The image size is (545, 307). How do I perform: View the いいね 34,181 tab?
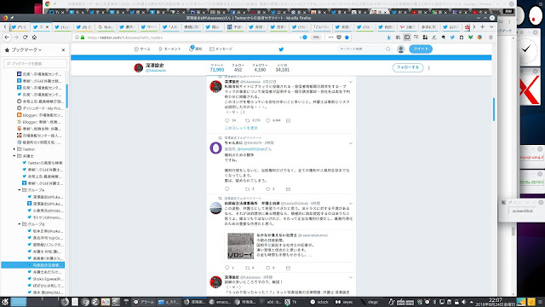282,68
